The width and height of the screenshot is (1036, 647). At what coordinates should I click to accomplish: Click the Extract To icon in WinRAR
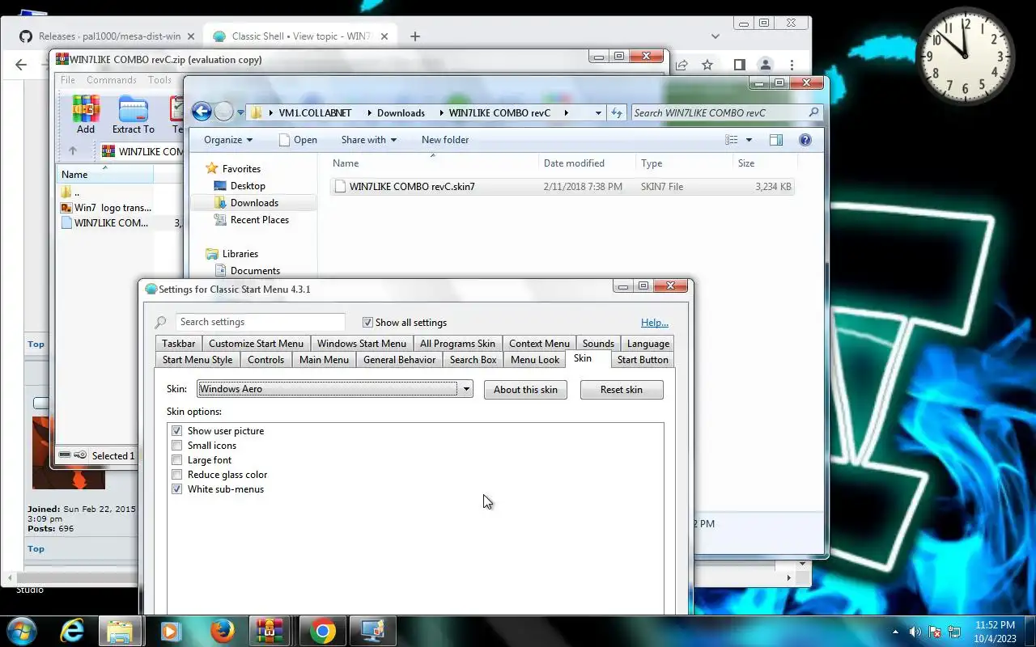click(x=134, y=115)
